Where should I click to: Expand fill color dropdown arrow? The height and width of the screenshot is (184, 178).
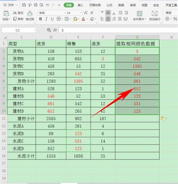coord(79,19)
